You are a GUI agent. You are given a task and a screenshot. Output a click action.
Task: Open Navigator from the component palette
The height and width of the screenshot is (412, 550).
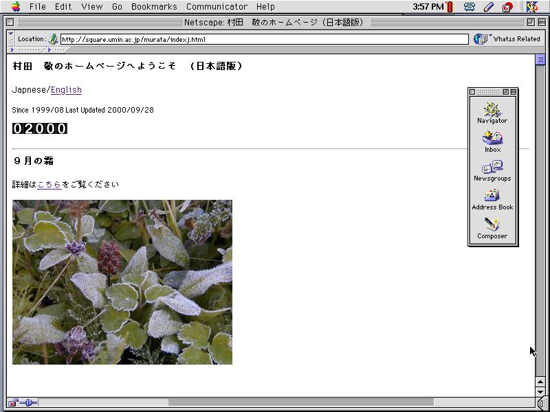click(492, 113)
